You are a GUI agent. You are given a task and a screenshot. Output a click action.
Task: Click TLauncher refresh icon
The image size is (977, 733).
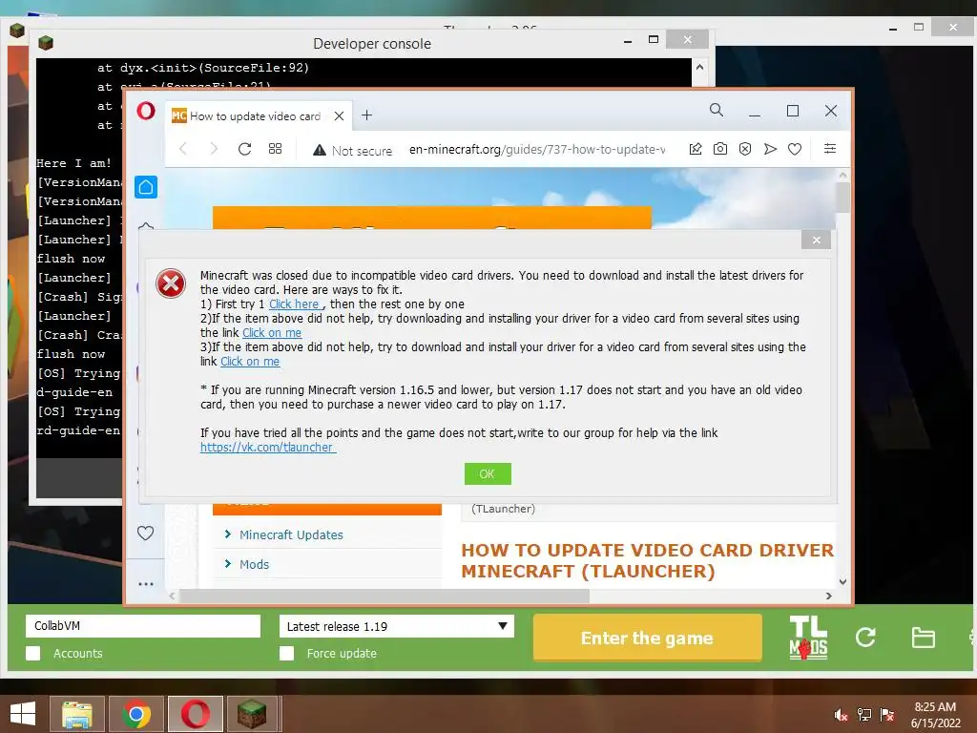coord(865,637)
